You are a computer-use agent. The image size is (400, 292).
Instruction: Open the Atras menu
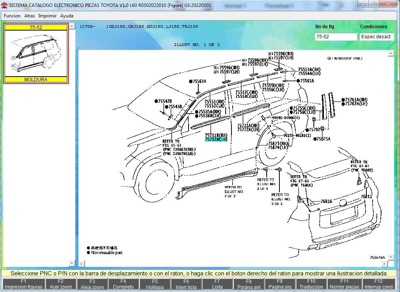(x=30, y=16)
